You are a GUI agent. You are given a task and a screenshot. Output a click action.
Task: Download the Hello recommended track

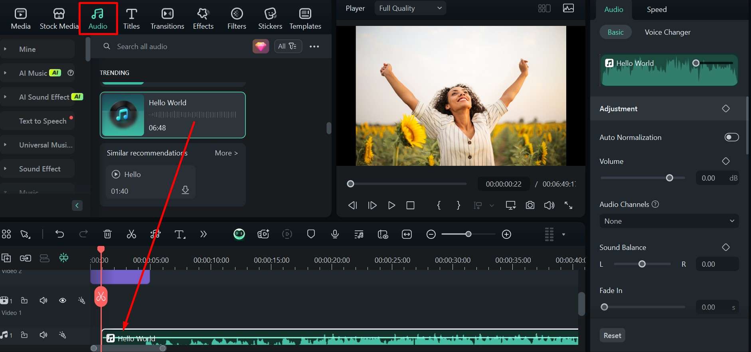click(185, 190)
